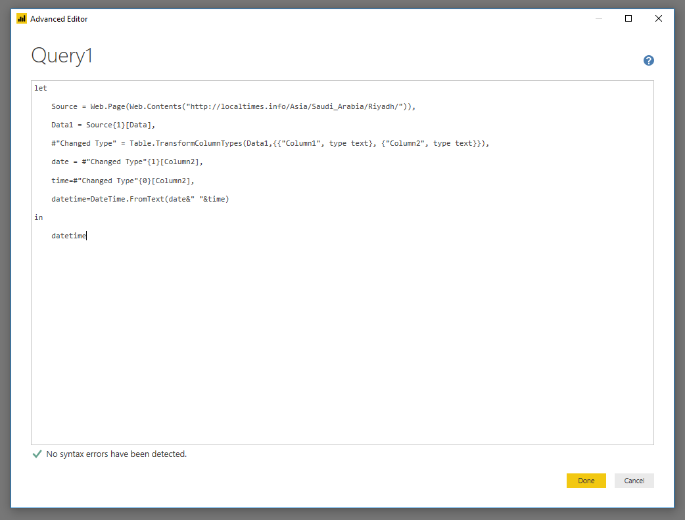Click the Cancel button

(634, 481)
